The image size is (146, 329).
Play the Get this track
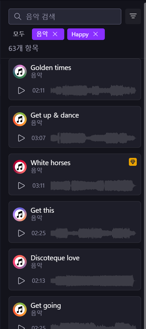pos(21,233)
